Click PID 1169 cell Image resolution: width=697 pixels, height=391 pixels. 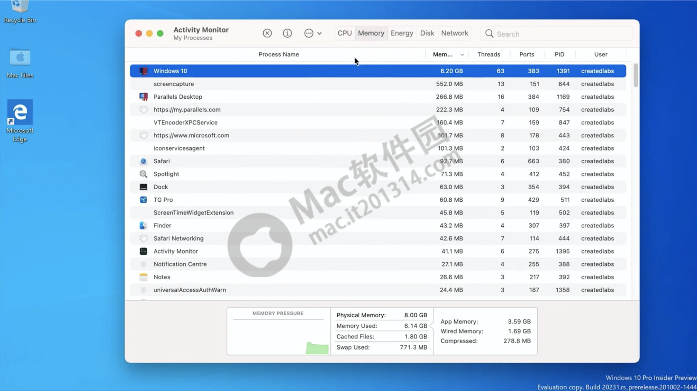click(x=563, y=97)
